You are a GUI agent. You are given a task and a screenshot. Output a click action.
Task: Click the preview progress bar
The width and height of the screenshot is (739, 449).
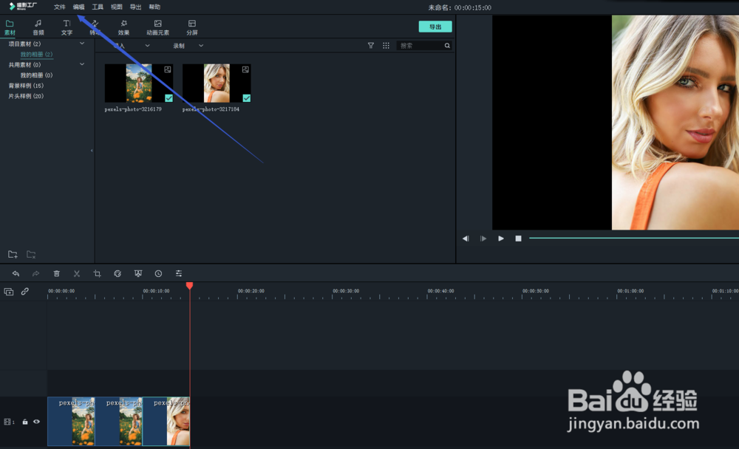(634, 239)
